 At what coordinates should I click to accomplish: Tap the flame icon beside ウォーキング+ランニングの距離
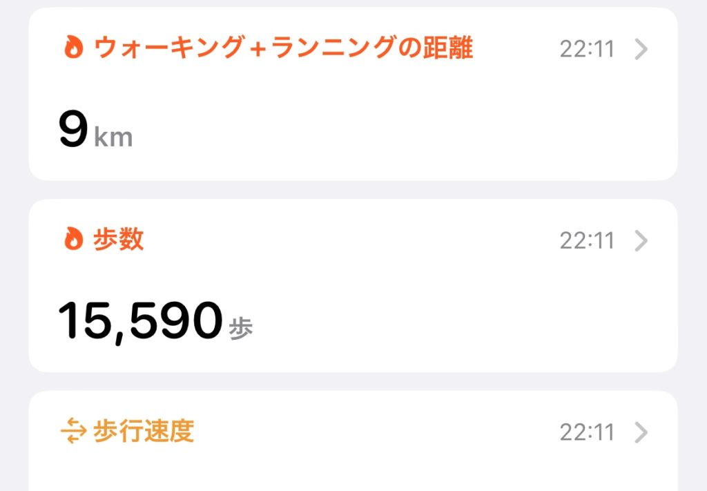coord(73,48)
